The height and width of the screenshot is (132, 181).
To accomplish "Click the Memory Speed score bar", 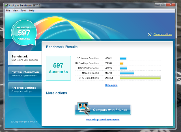I will point(127,73).
